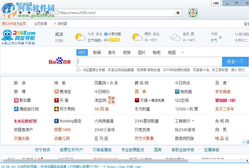Click the forward navigation arrow
249x168 pixels.
point(29,13)
